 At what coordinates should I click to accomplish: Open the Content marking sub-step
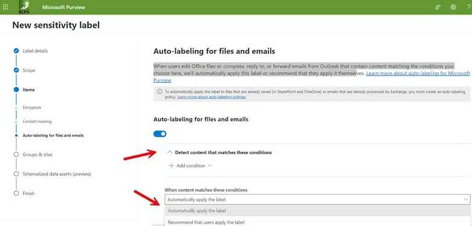[37, 121]
